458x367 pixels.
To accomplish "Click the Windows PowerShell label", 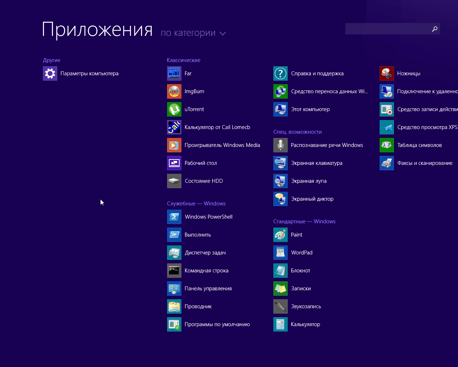I will (x=209, y=217).
